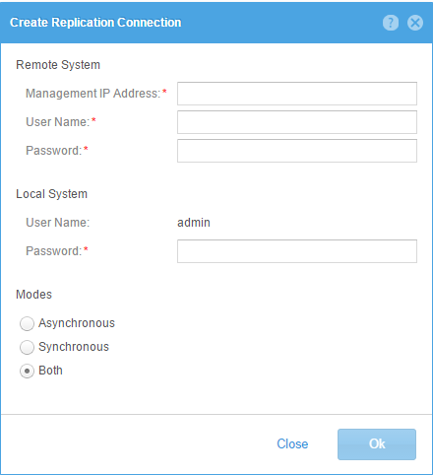Open help via the question mark icon
The width and height of the screenshot is (433, 475).
pos(391,23)
